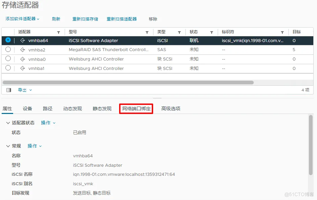Click the iSCSI Software Adapter cell
This screenshot has height=200, width=317.
click(x=93, y=41)
